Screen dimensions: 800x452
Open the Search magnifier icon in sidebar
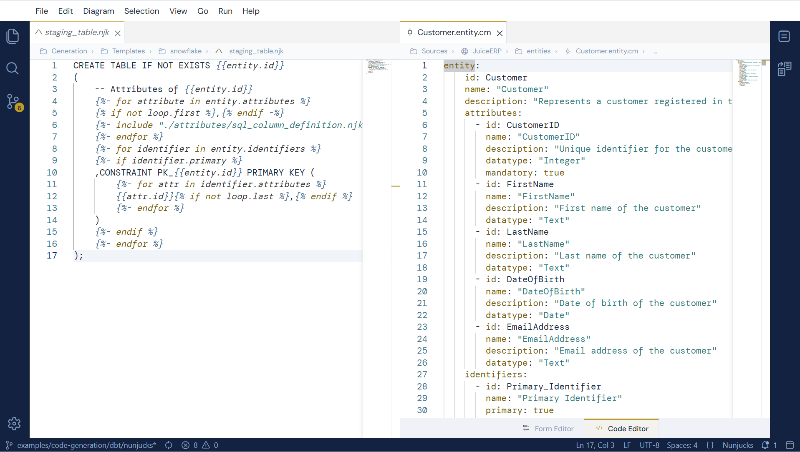tap(13, 68)
